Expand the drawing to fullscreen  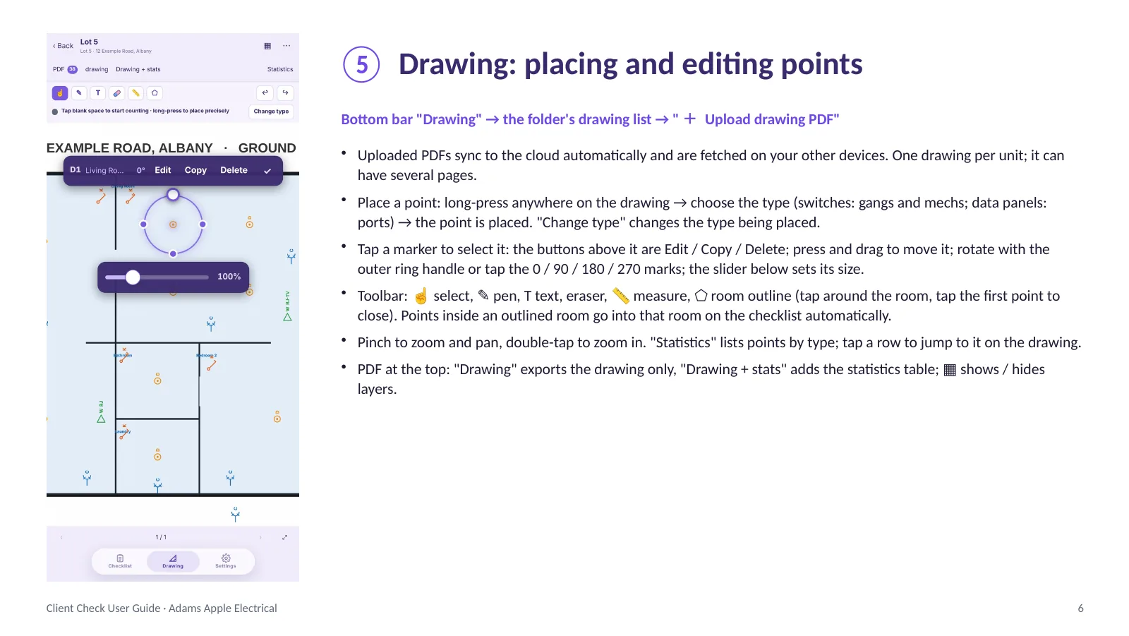coord(284,538)
